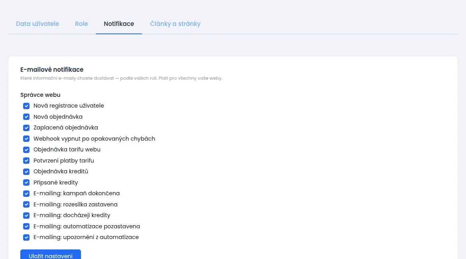Disable Připsané kredity notification checkbox
The image size is (466, 259).
tap(26, 183)
